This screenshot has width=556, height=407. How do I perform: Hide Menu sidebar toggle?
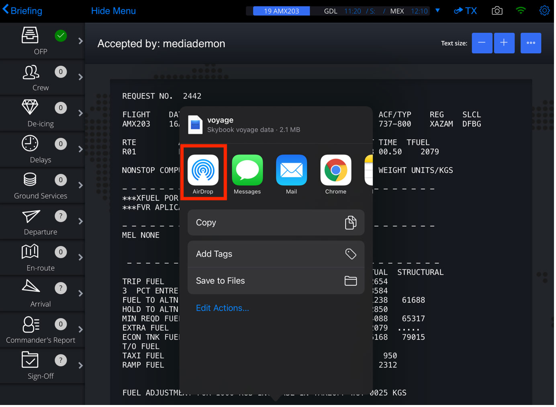114,11
